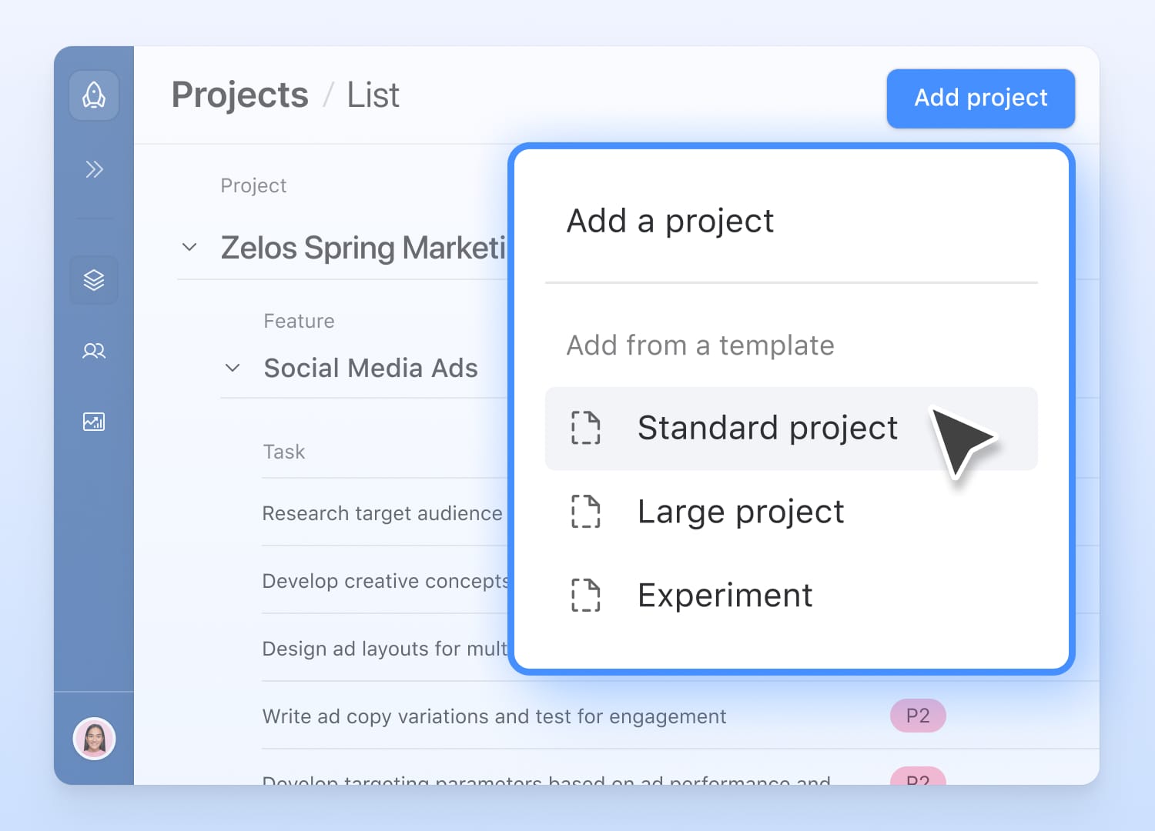1155x831 pixels.
Task: Click the Standard project template icon
Action: (586, 428)
